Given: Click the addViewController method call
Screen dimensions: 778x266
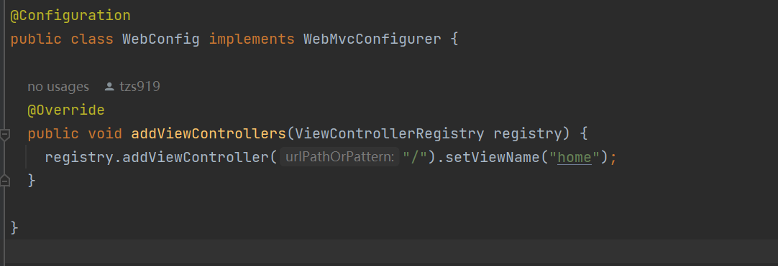Looking at the screenshot, I should 196,158.
